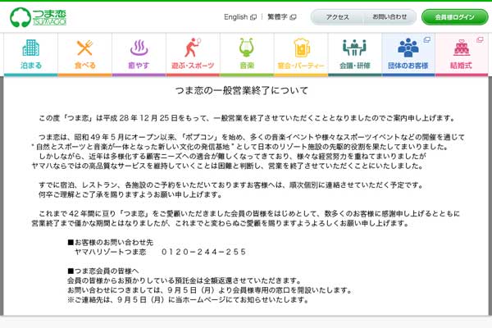Click the text ヤマハリゾートつま恋
This screenshot has height=328, width=492.
(x=110, y=252)
